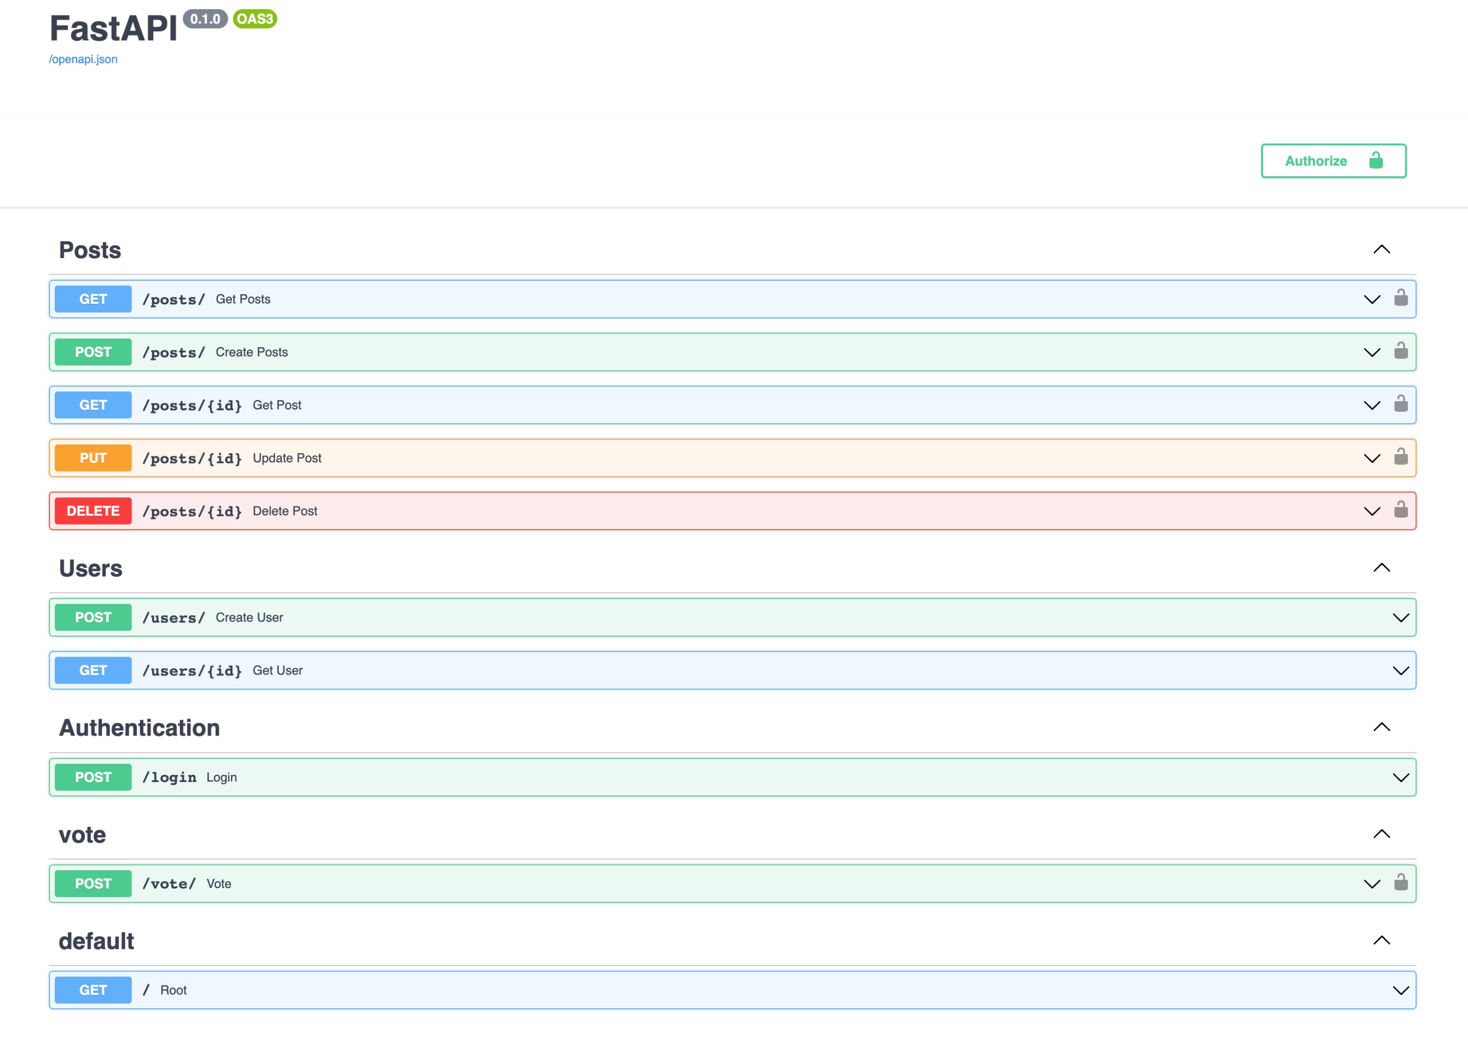
Task: Click the POST badge for Create User
Action: click(x=93, y=617)
